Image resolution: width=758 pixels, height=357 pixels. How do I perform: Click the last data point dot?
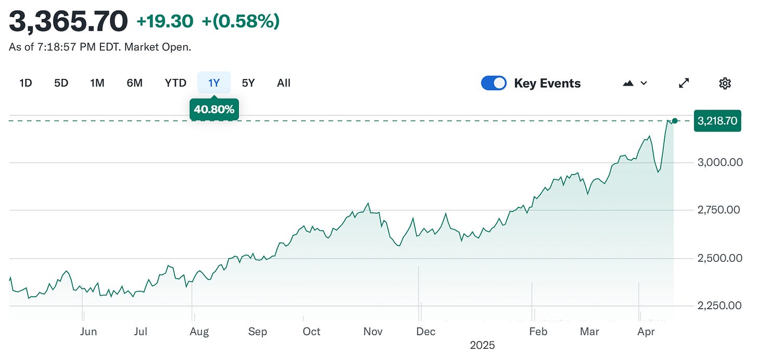675,121
